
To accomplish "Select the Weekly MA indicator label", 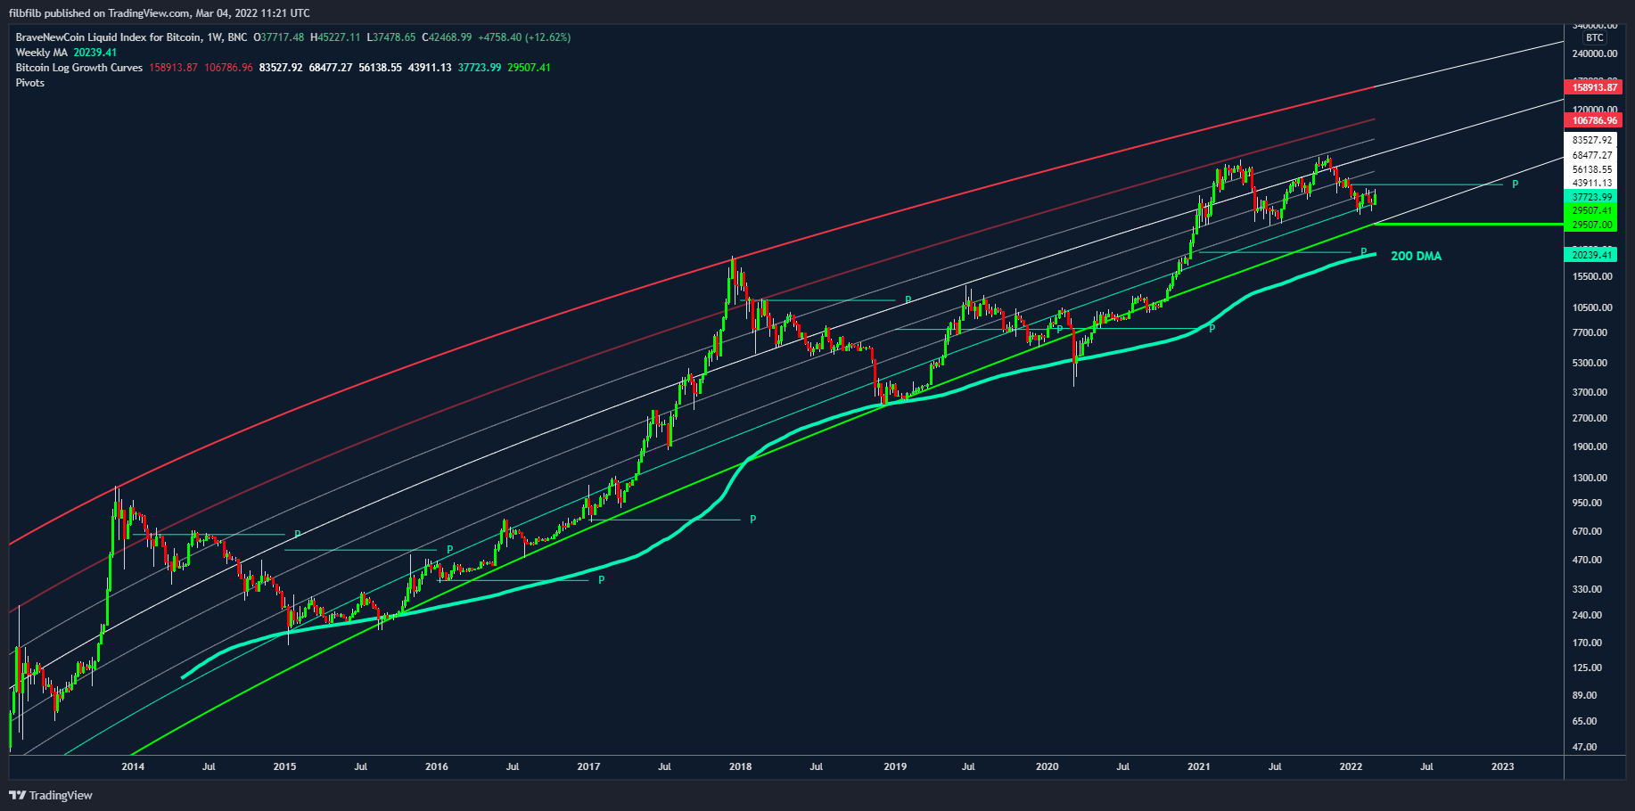I will (41, 53).
